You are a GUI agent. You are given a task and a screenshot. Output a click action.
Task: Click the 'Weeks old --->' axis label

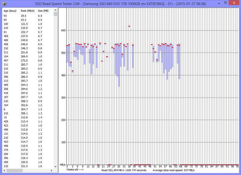pyautogui.click(x=75, y=170)
